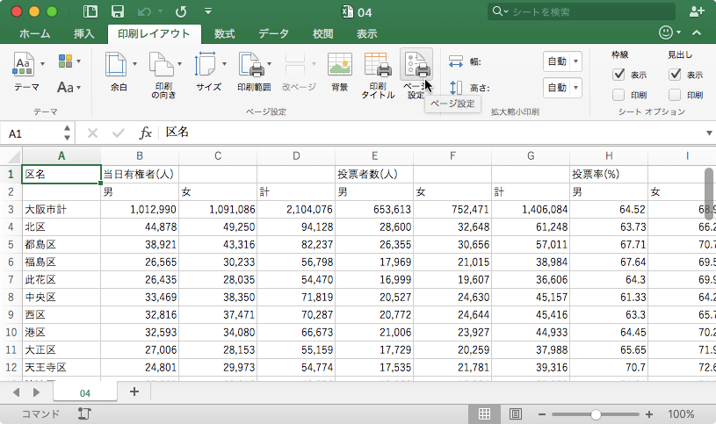This screenshot has width=716, height=424.
Task: Click the select all corner button
Action: 11,156
